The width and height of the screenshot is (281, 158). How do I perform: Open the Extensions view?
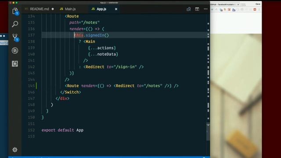[15, 64]
